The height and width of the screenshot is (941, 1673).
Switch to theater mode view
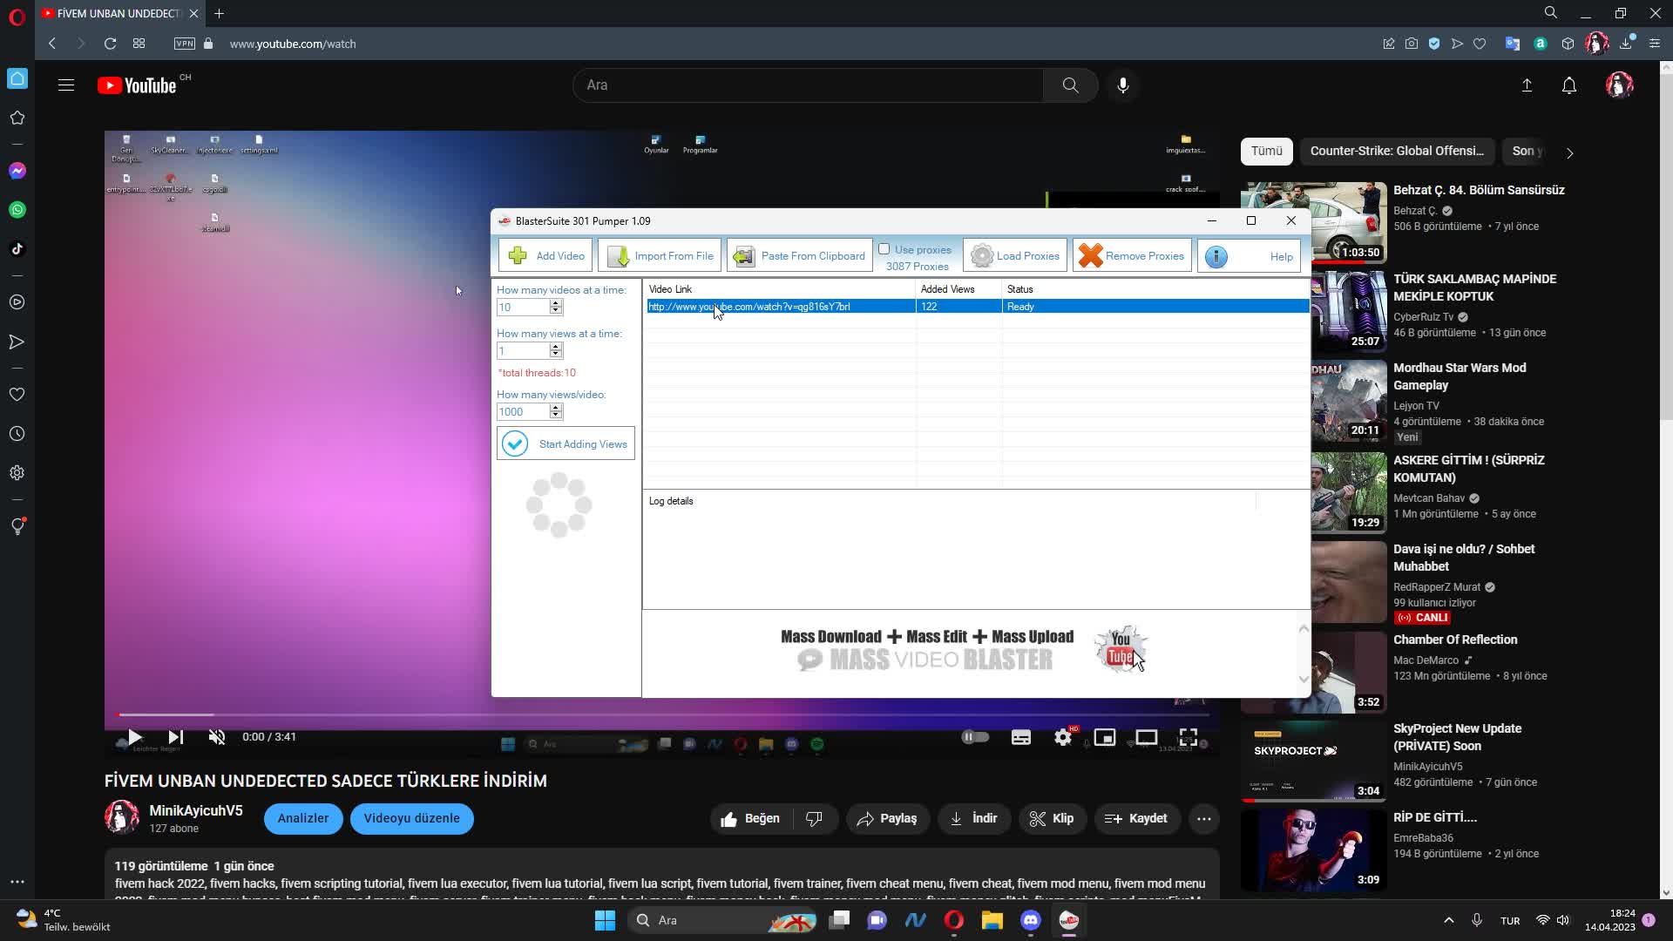pos(1147,737)
